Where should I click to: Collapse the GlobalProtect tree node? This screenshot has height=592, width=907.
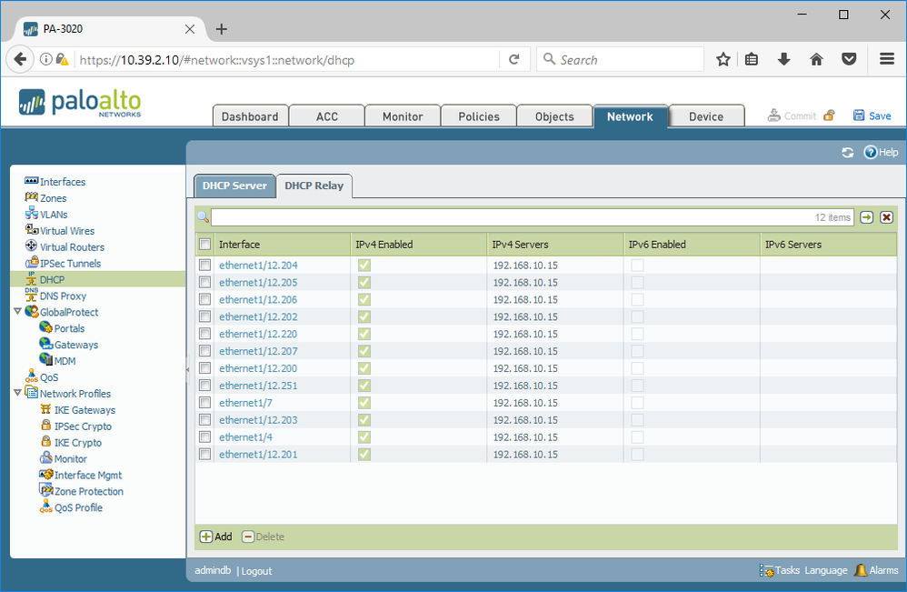[18, 312]
